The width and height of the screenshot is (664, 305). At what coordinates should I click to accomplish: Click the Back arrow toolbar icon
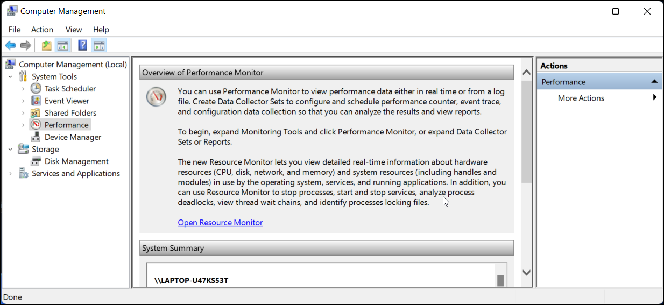click(x=10, y=45)
